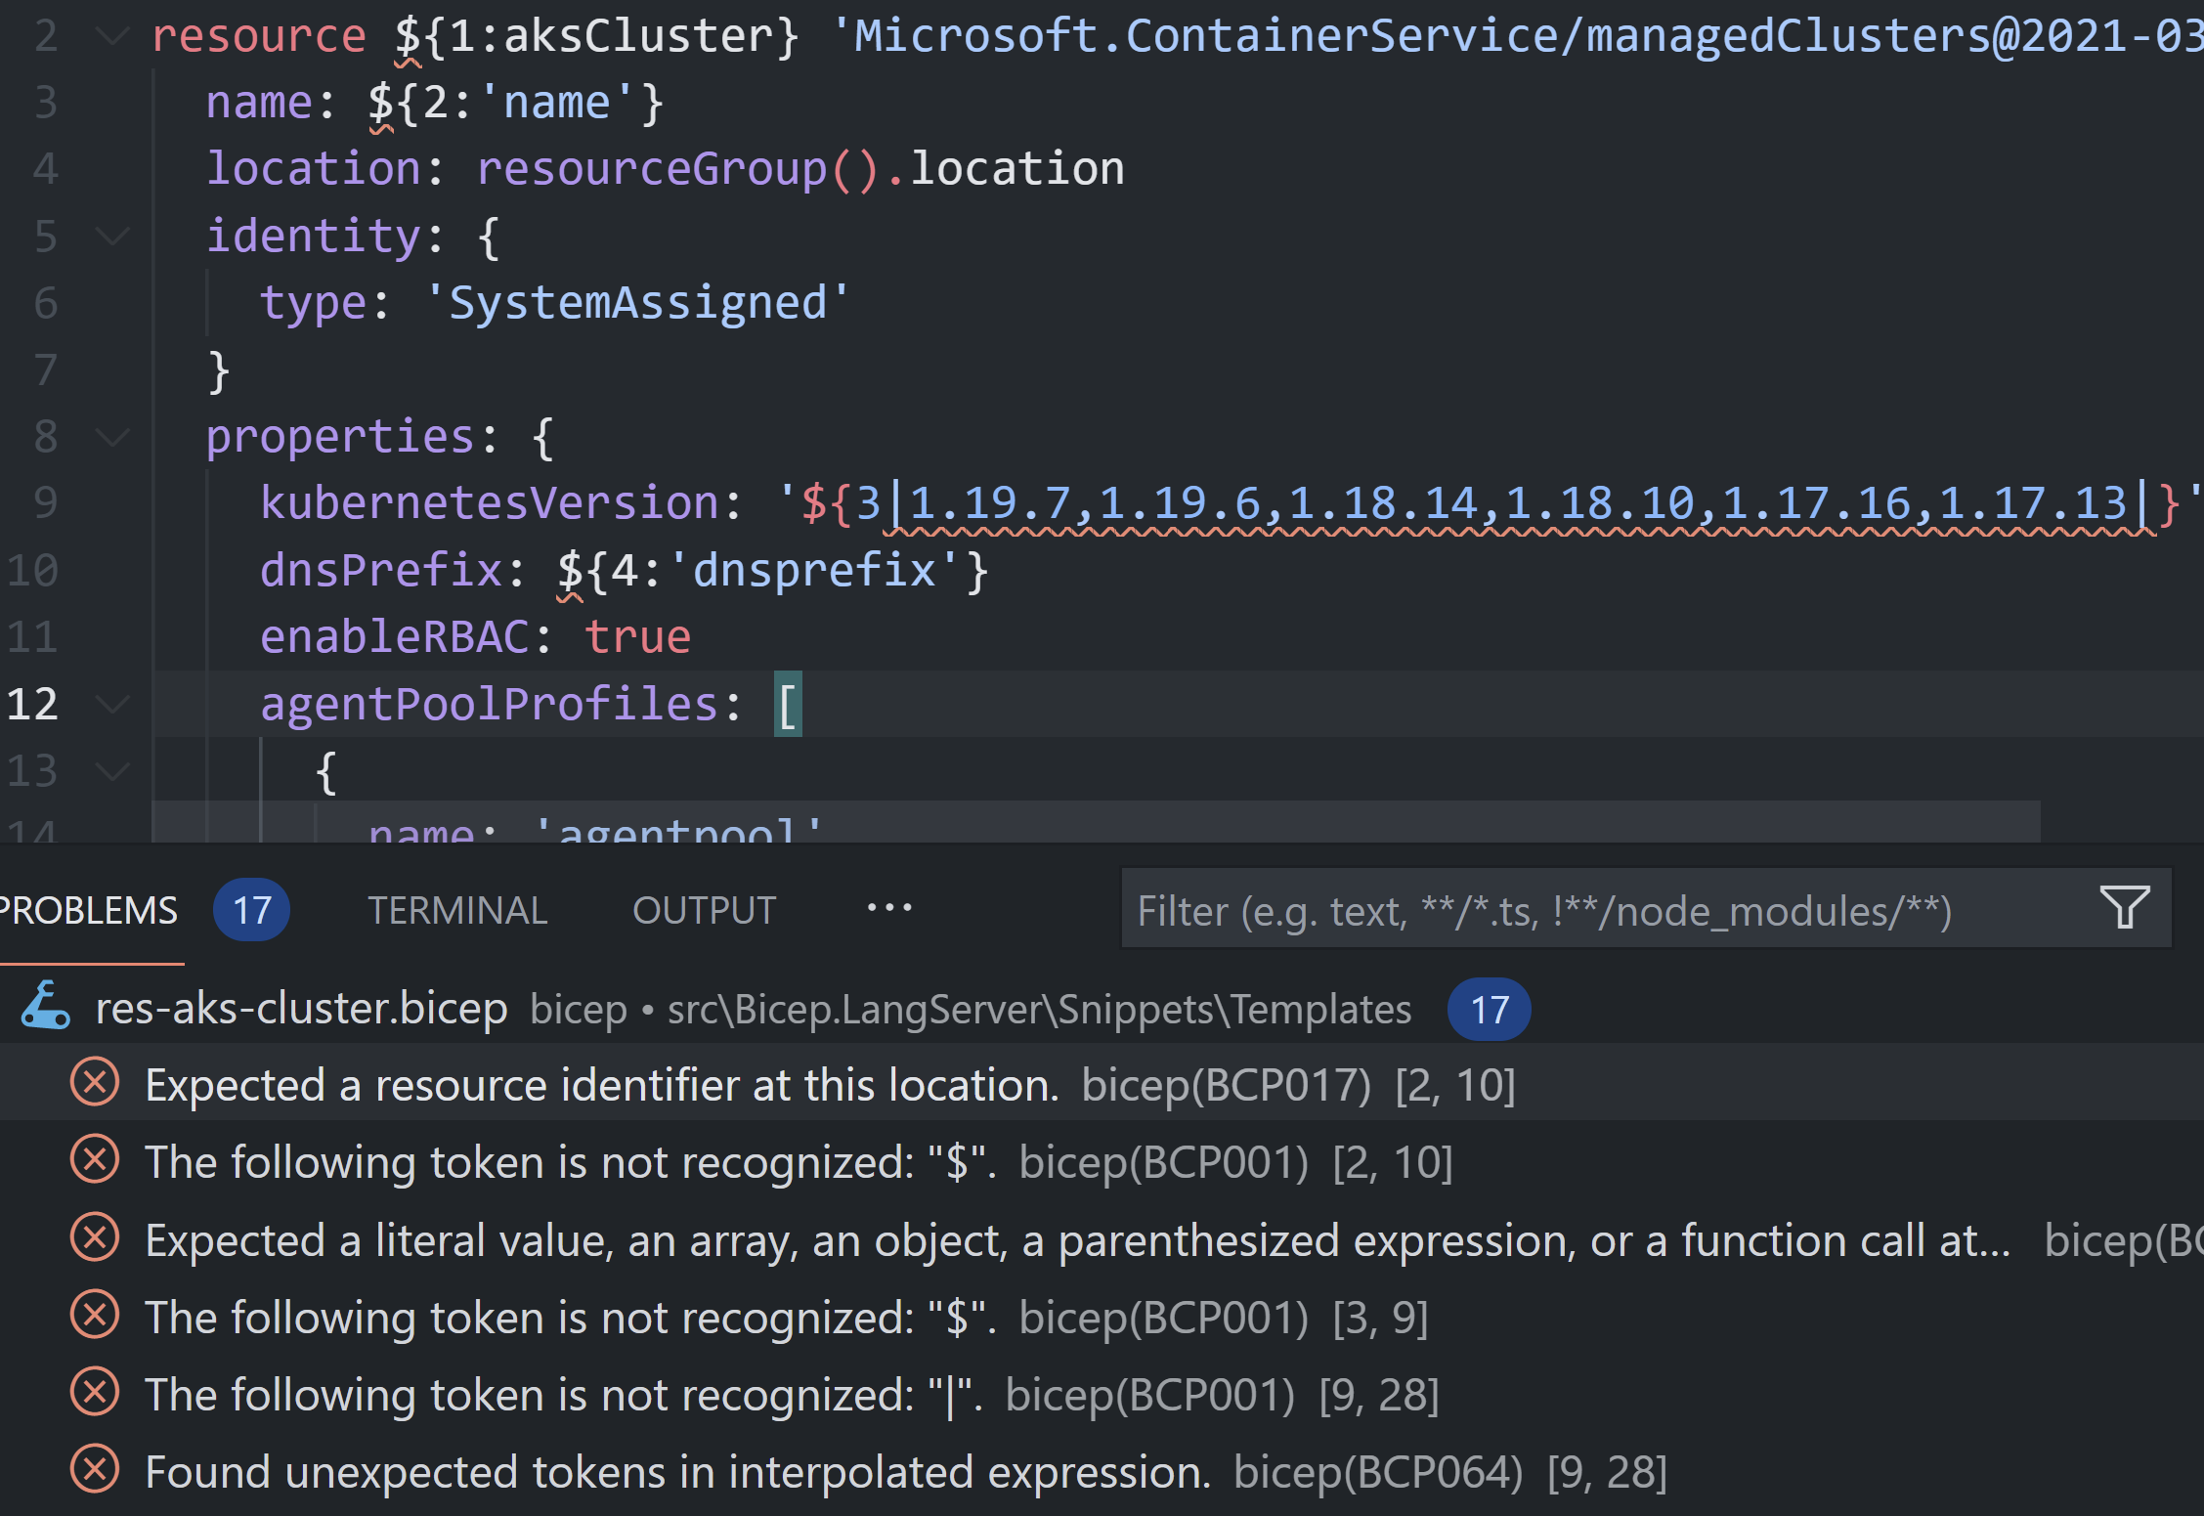Select 'Found unexpected tokens in interpolated expression' error
The image size is (2204, 1516).
tap(1102, 1471)
